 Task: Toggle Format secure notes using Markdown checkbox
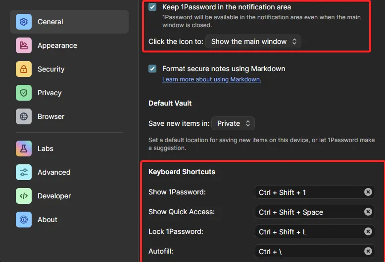point(152,69)
